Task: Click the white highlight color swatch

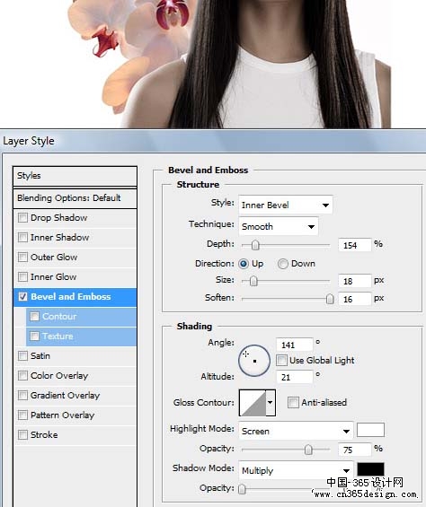Action: coord(370,430)
